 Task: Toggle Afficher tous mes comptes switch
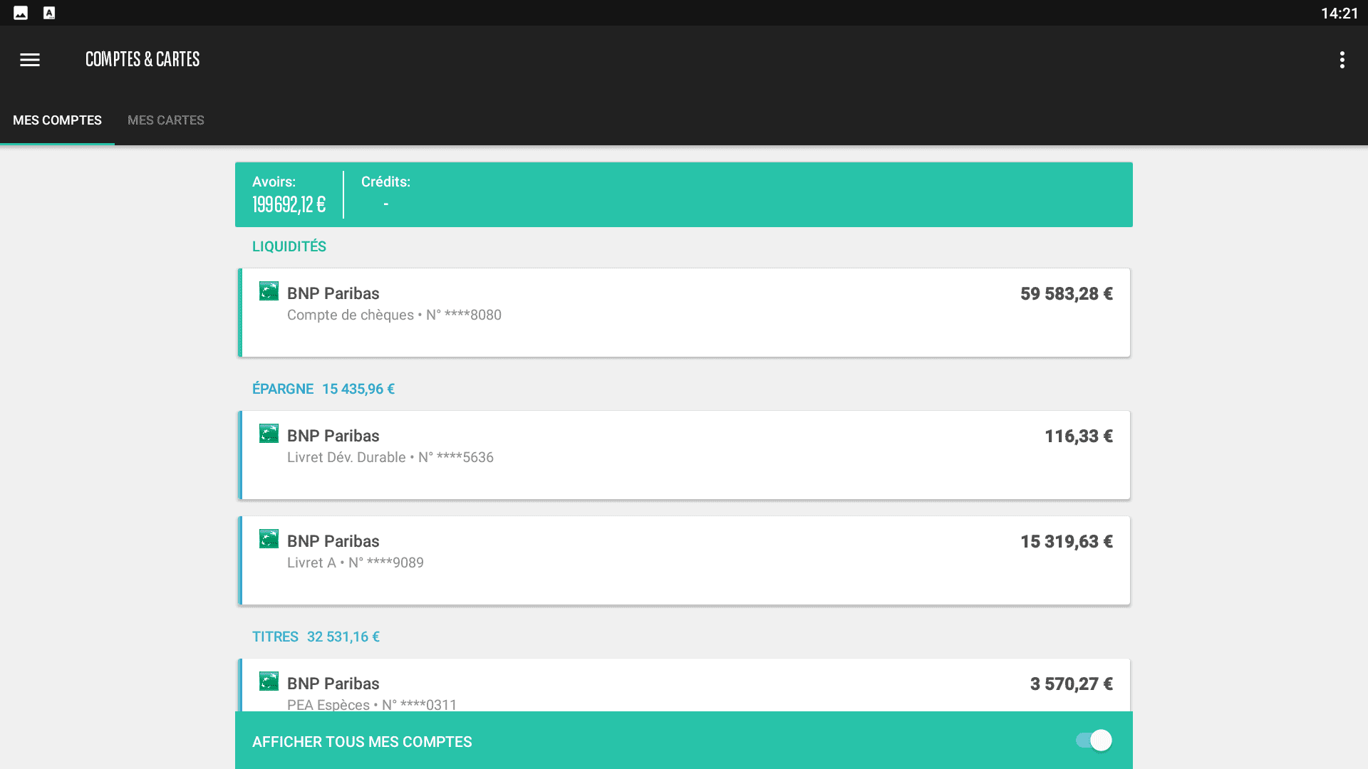(1094, 741)
